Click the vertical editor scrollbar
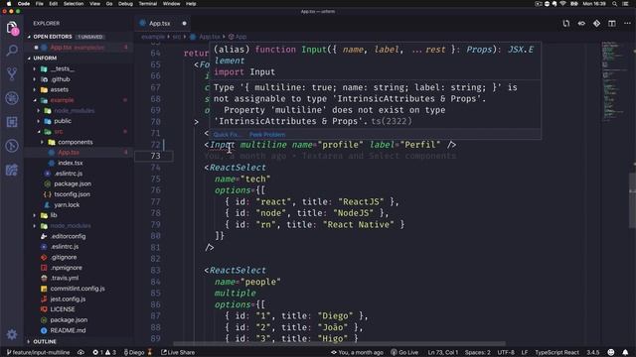The height and width of the screenshot is (357, 636). (633, 200)
